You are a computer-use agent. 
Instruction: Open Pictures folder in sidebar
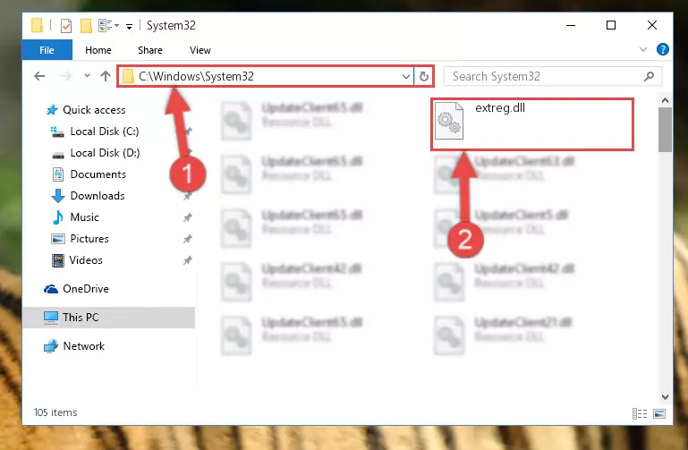[89, 239]
